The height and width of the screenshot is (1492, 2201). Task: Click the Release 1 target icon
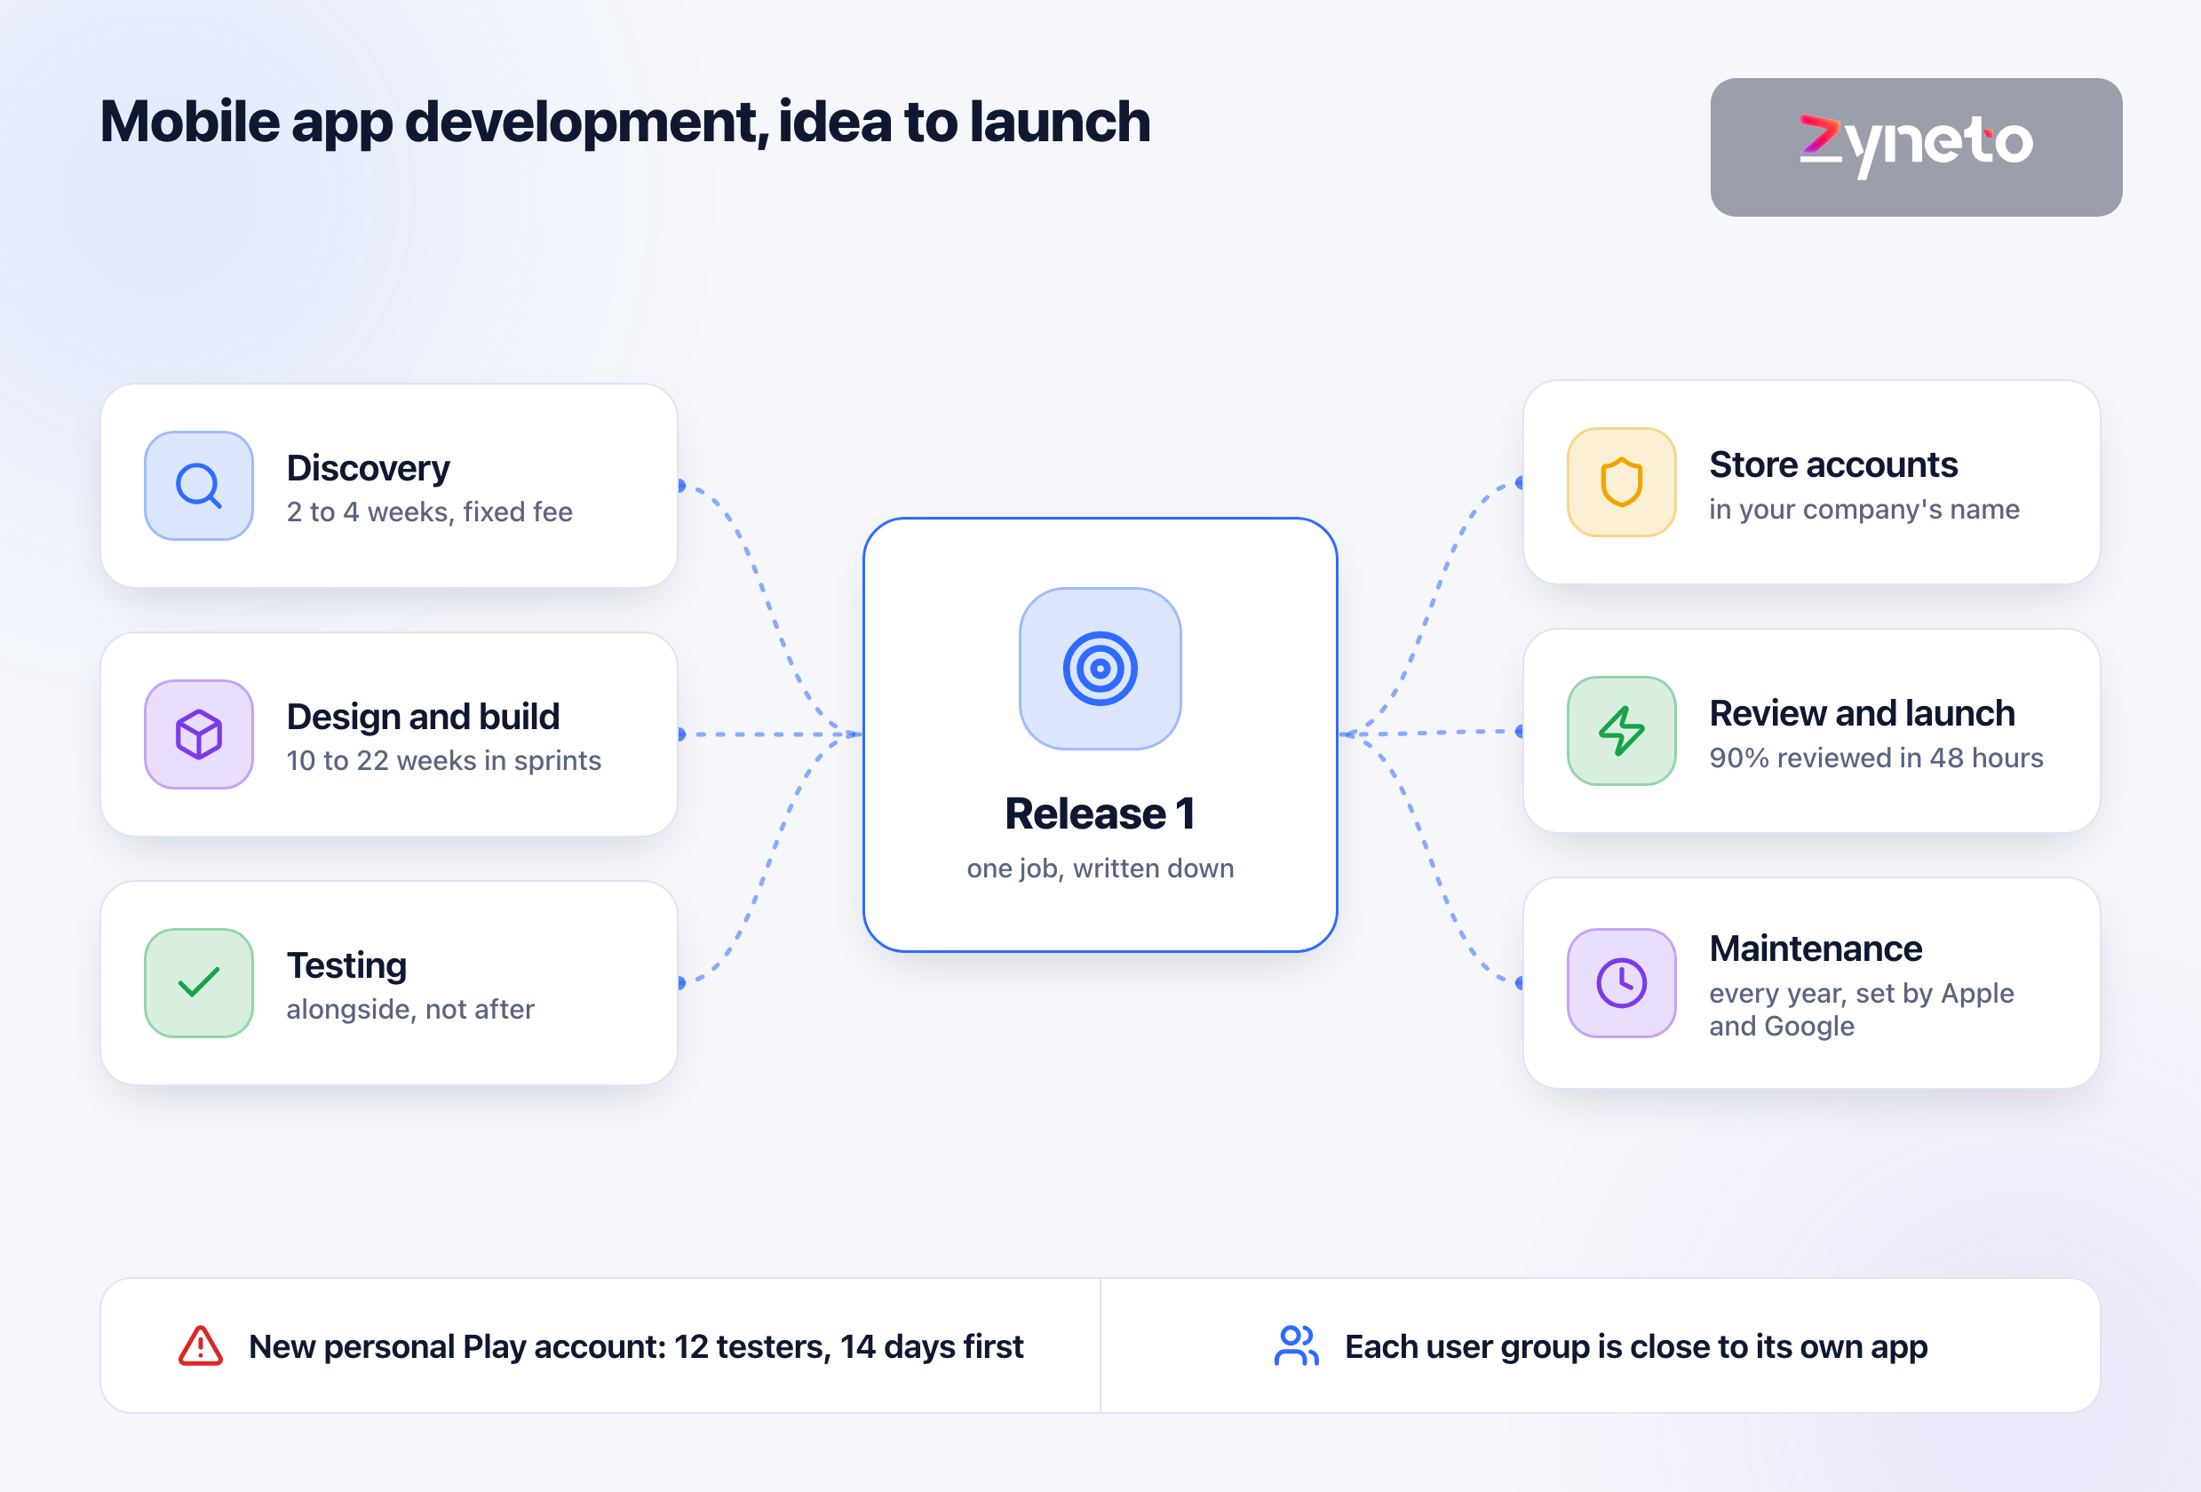click(1100, 669)
